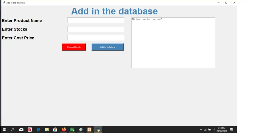Select the Python app taskbar icon
The image size is (256, 133).
[98, 130]
